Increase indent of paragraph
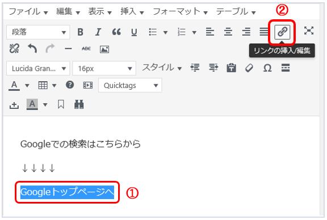 [213, 67]
